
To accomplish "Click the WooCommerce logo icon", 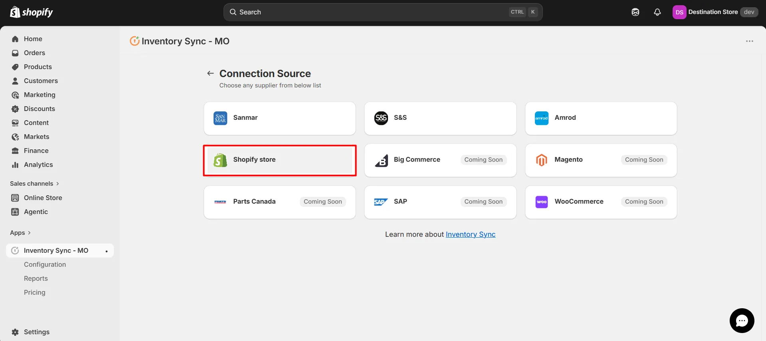I will tap(542, 202).
